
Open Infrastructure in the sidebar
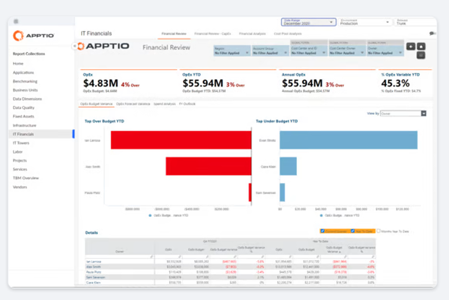point(24,125)
